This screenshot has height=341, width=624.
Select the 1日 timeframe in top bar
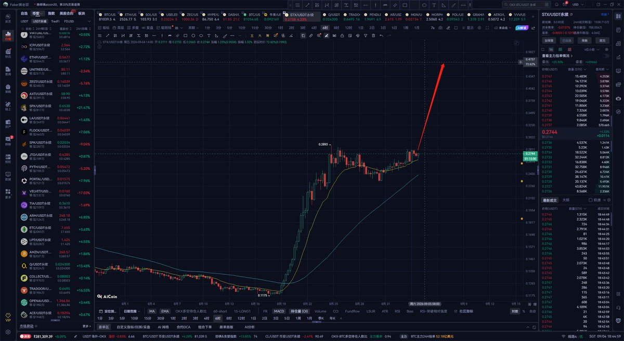(x=361, y=28)
